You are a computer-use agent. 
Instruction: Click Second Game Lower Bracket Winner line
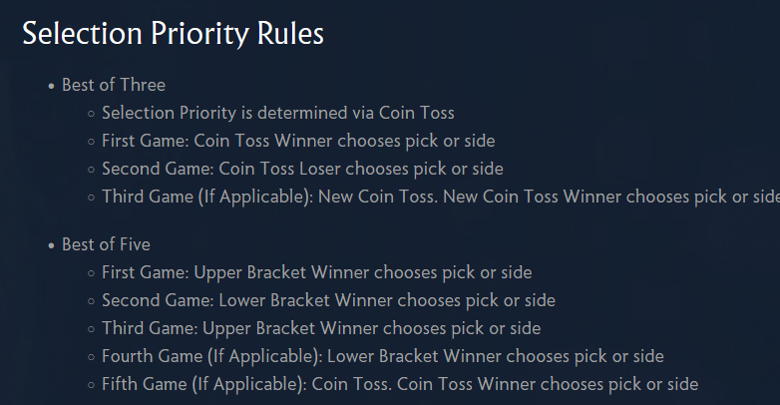(328, 300)
